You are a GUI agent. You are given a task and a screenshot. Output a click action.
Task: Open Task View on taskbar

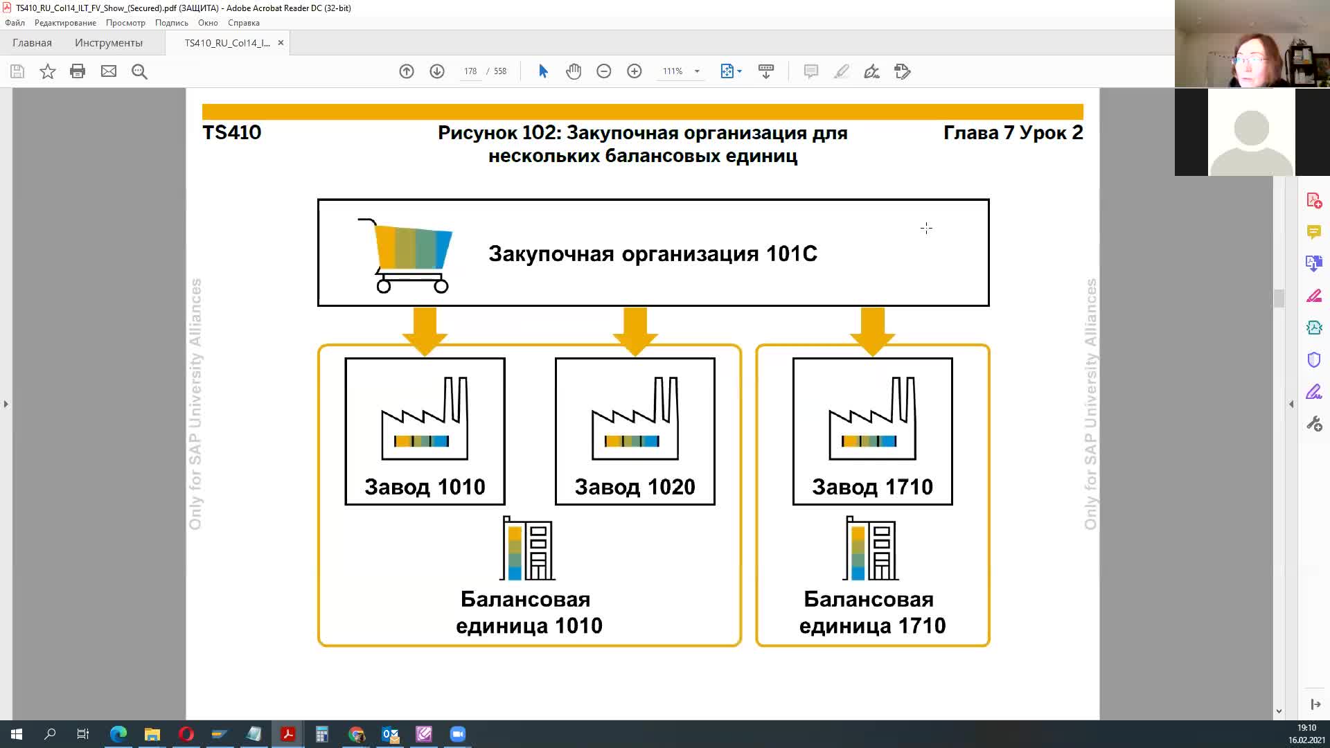point(83,734)
